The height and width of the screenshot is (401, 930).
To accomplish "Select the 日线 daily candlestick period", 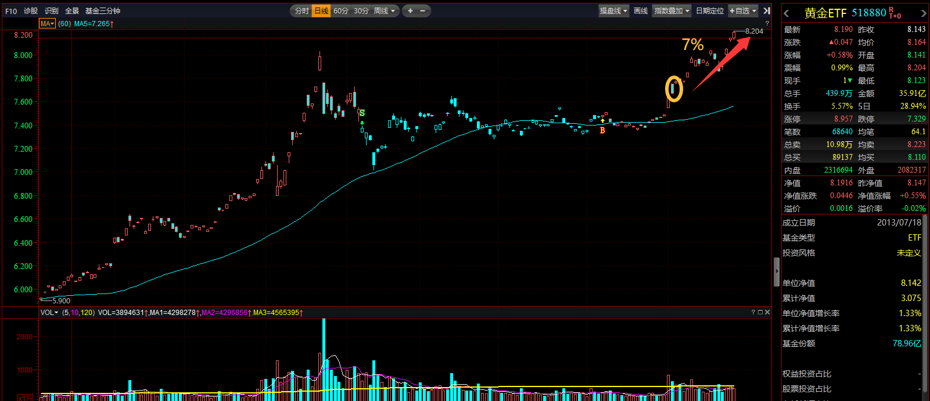I will click(321, 11).
